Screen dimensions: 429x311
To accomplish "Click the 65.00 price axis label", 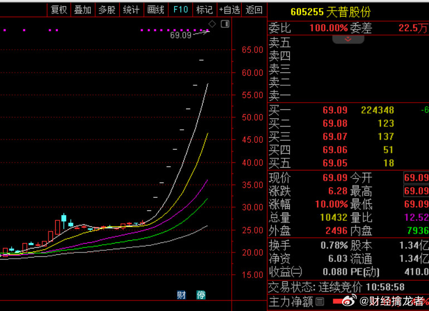I will [x=252, y=50].
